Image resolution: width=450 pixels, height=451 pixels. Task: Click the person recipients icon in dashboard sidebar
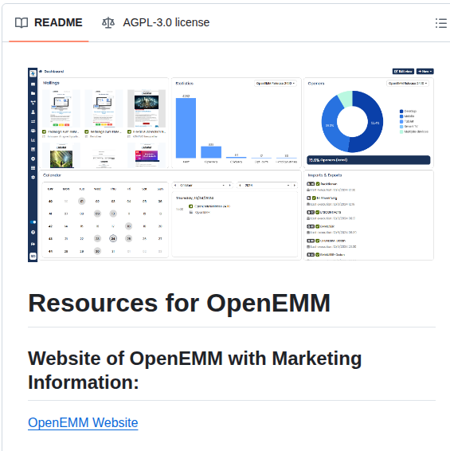click(x=33, y=112)
